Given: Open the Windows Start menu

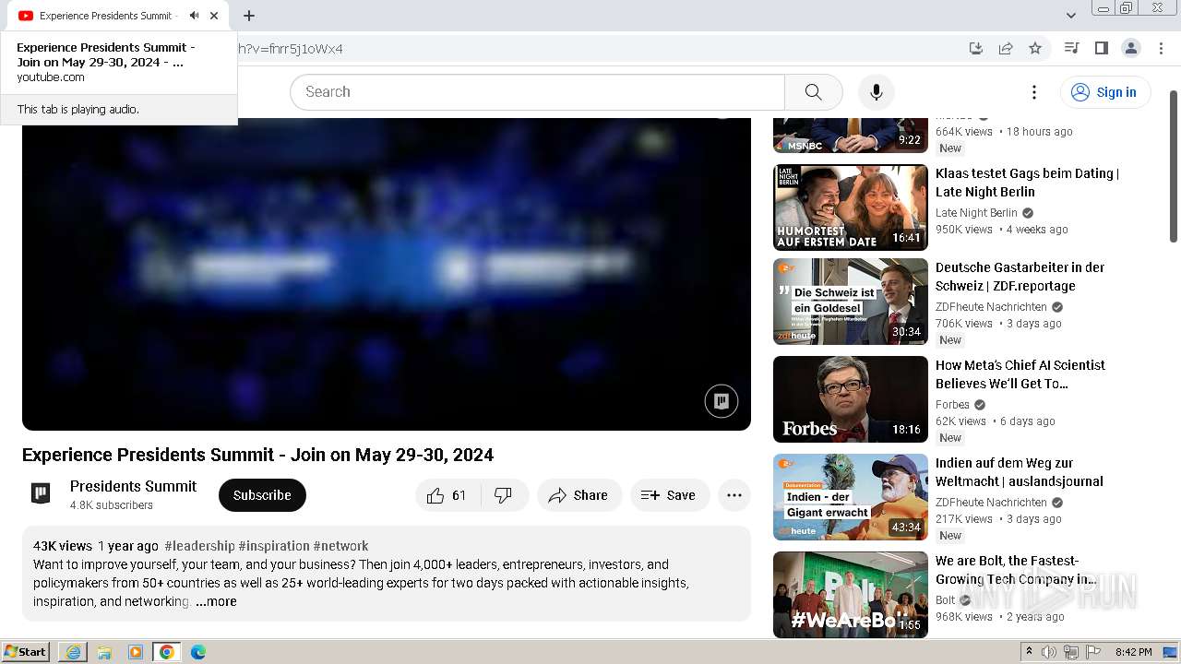Looking at the screenshot, I should point(26,652).
